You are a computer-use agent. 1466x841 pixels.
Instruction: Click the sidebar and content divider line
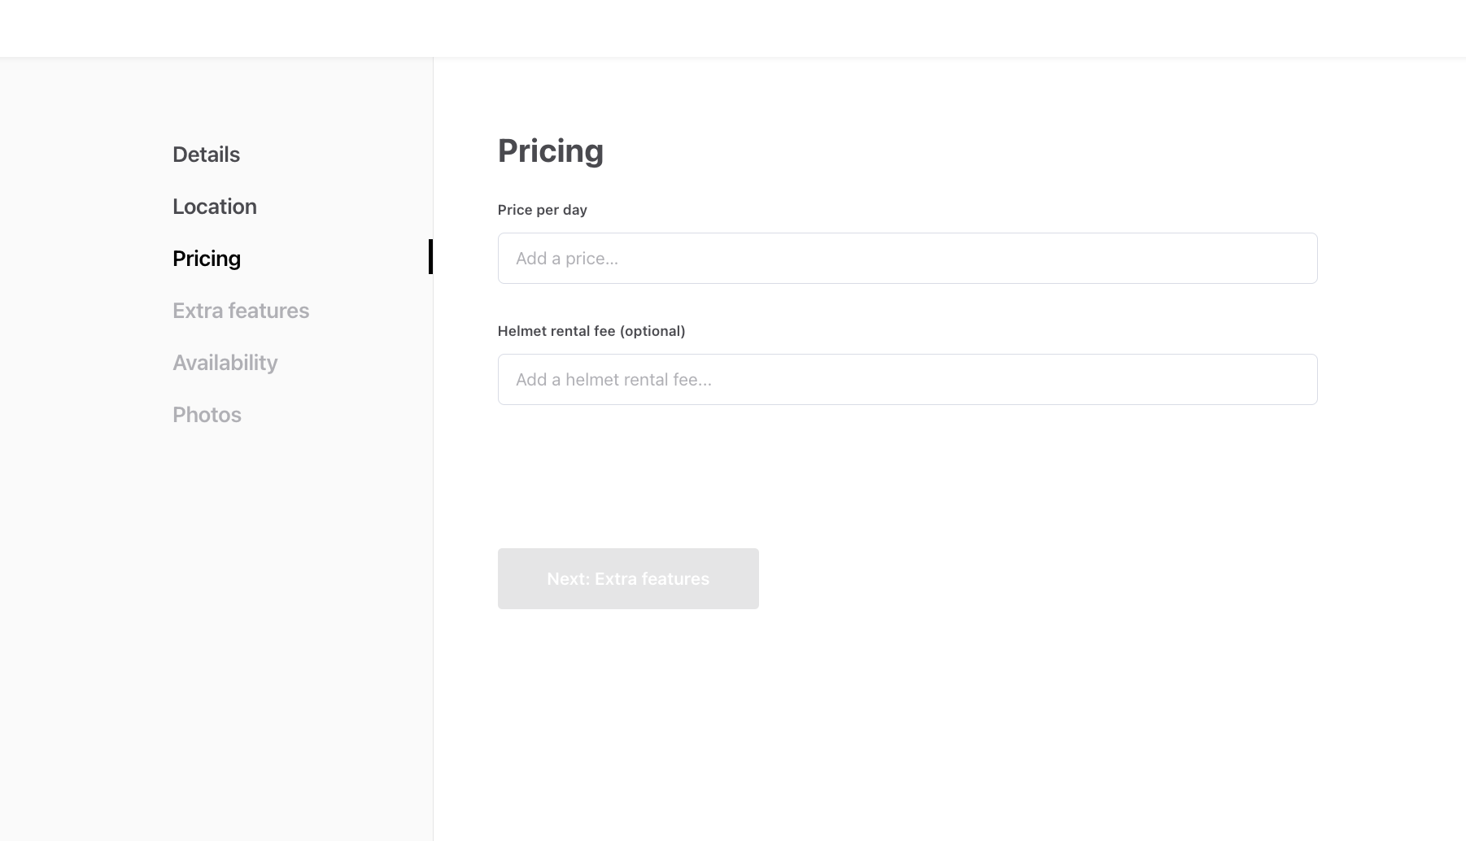click(x=433, y=569)
